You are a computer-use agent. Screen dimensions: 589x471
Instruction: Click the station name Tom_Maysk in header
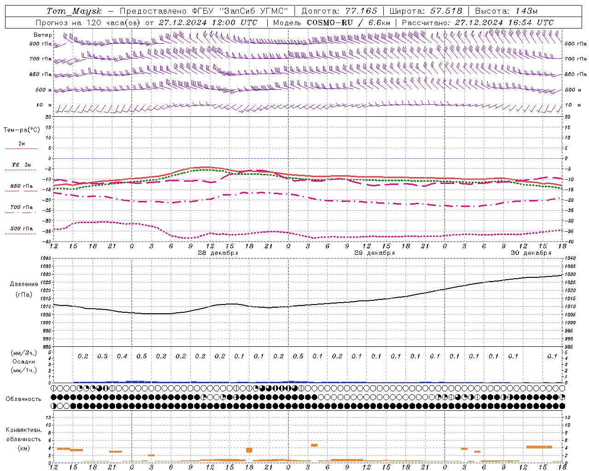click(74, 11)
